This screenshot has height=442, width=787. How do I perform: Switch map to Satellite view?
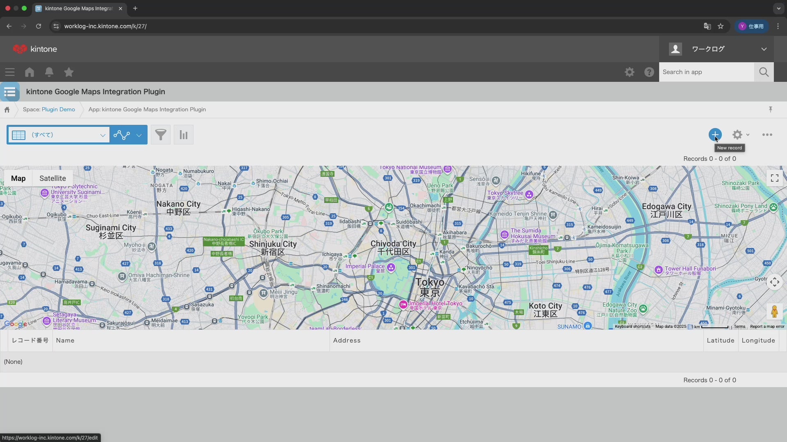(x=52, y=178)
